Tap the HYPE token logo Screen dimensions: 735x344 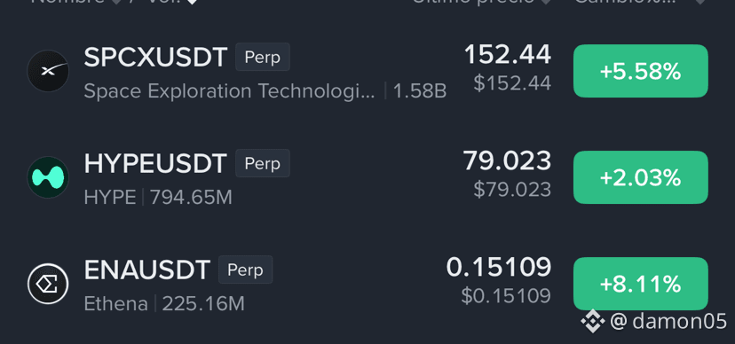point(48,177)
